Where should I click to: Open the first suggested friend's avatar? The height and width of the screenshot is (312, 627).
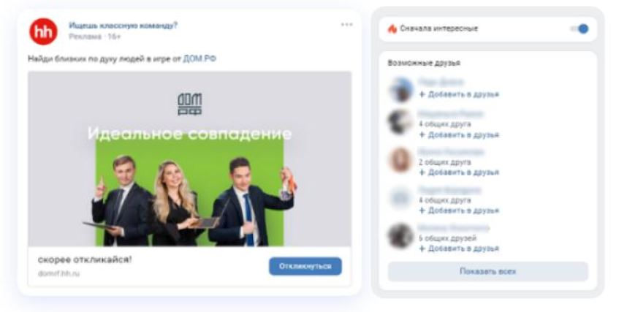tap(401, 90)
